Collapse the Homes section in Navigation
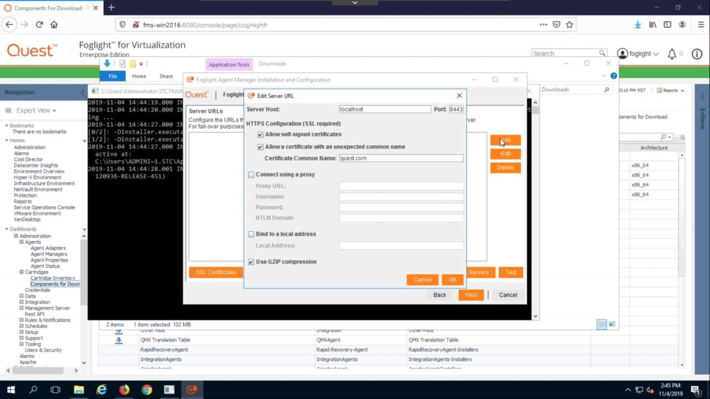The width and height of the screenshot is (710, 399). pyautogui.click(x=6, y=140)
